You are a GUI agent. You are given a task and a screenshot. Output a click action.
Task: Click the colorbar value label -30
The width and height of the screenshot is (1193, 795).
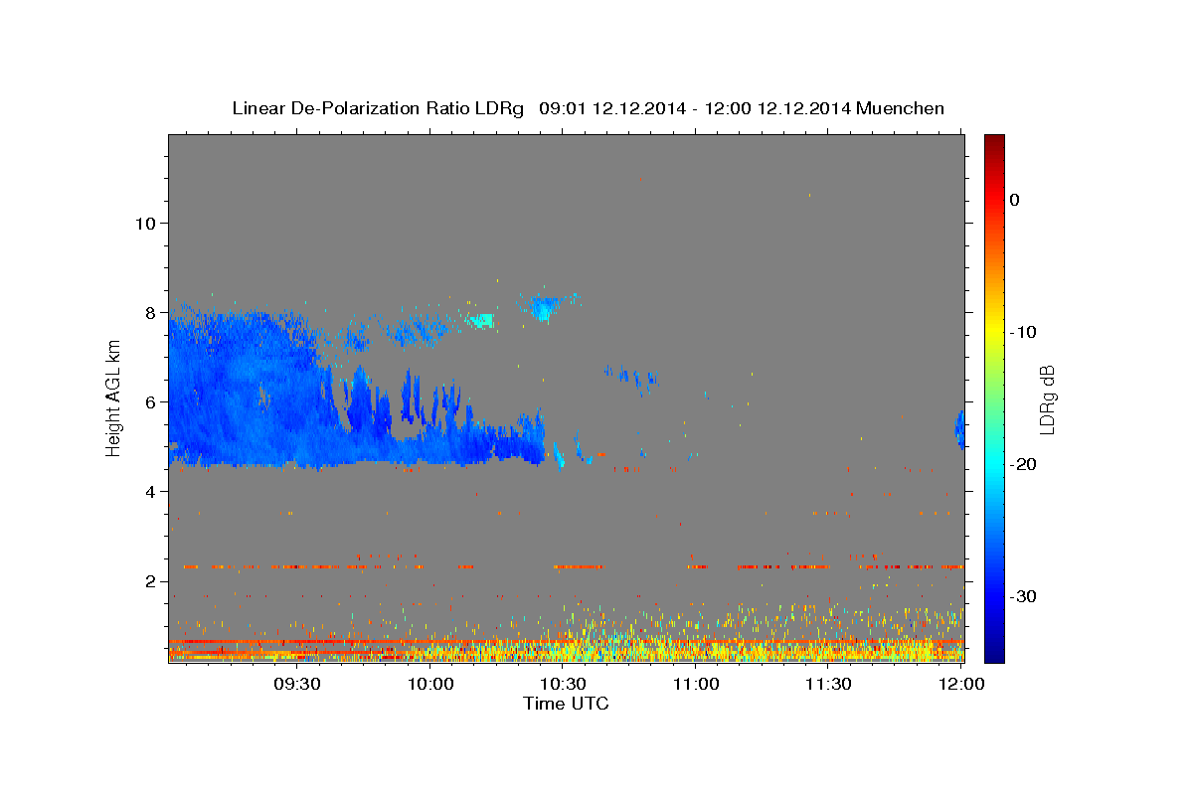click(x=1023, y=596)
